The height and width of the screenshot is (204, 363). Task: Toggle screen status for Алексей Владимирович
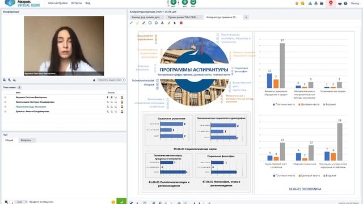click(116, 112)
